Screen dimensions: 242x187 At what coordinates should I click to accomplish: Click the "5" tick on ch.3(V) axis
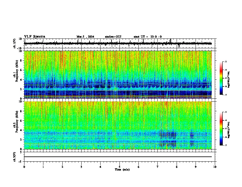pos(21,152)
